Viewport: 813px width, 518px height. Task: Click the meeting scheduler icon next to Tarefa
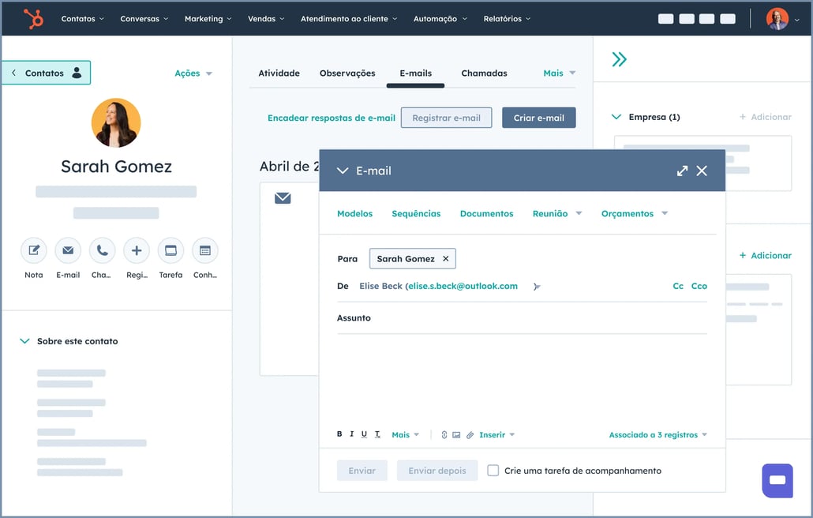pyautogui.click(x=204, y=251)
